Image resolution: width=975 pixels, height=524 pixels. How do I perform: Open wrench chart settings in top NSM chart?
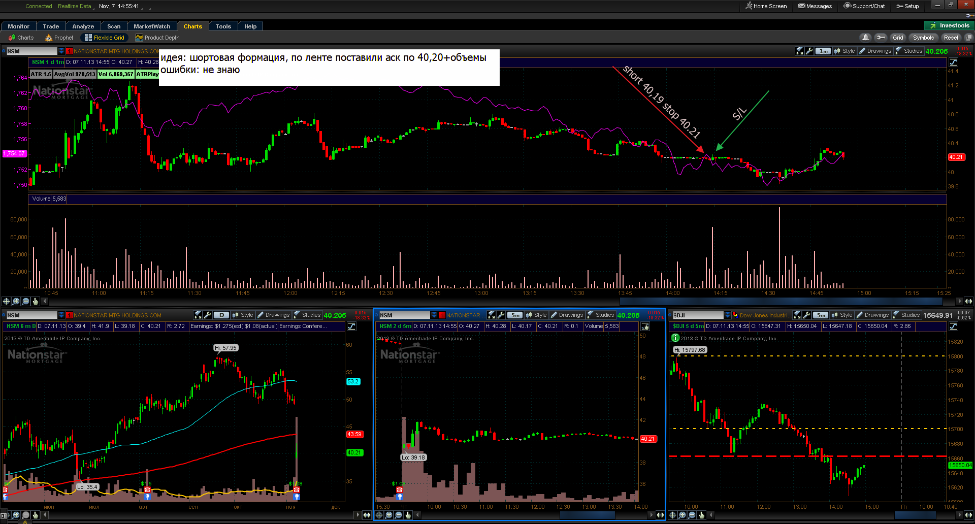coord(809,51)
